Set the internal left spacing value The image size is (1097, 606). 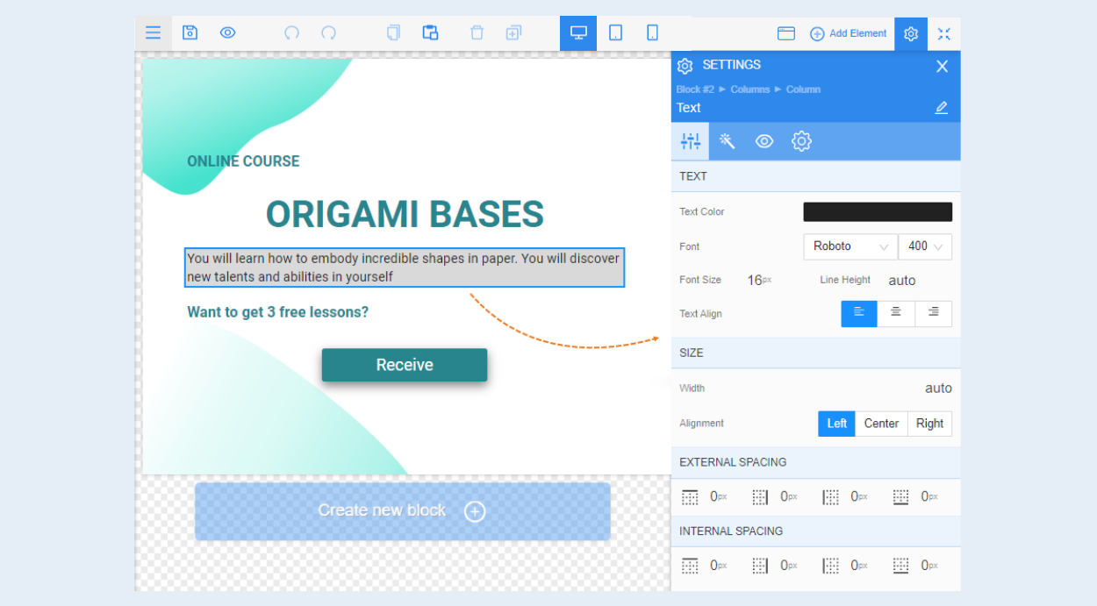coord(858,566)
